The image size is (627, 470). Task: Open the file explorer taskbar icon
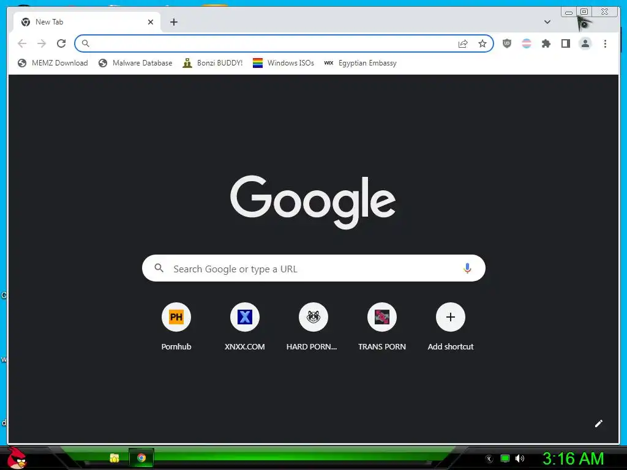tap(115, 458)
